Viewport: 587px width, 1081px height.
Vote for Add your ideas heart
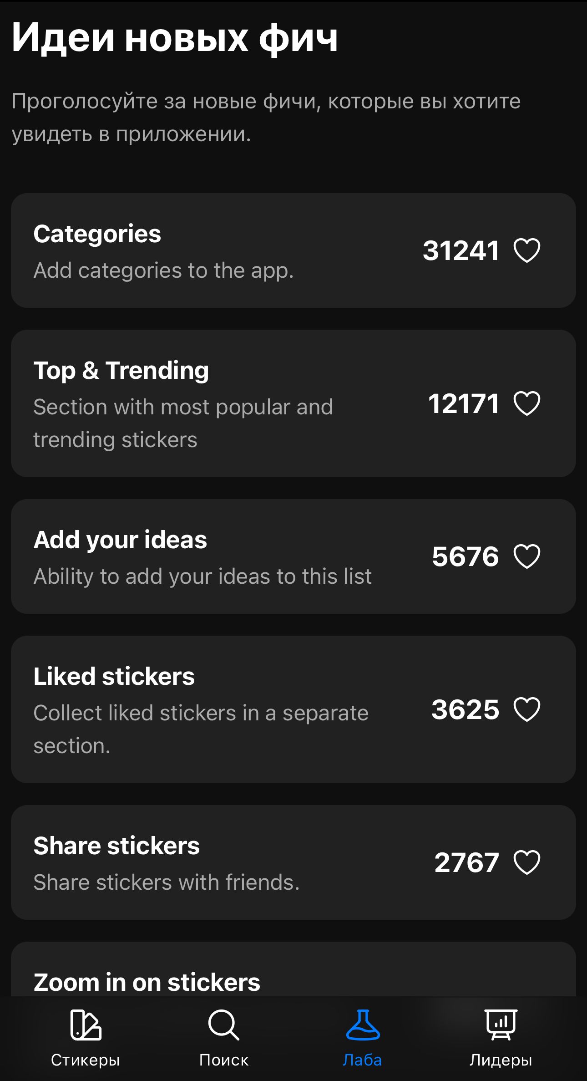coord(526,556)
